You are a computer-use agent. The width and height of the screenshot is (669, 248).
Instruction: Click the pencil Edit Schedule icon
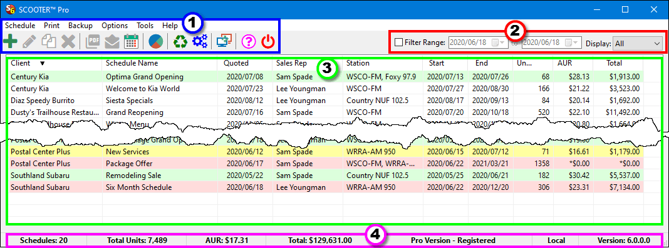(x=29, y=42)
